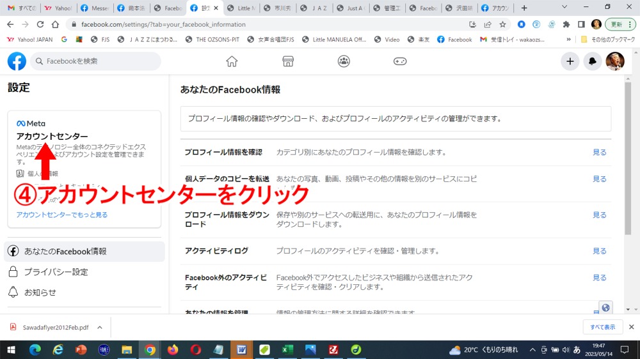Open Excel from the taskbar
This screenshot has height=359, width=640.
pos(287,349)
